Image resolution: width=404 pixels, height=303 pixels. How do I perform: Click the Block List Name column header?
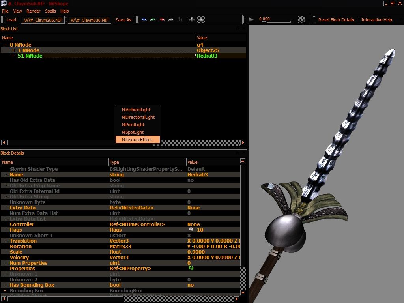point(98,38)
